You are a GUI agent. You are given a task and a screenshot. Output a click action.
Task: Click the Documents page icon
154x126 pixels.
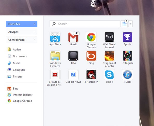pyautogui.click(x=9, y=56)
